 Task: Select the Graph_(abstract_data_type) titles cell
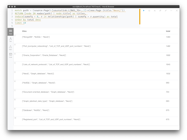47,101
